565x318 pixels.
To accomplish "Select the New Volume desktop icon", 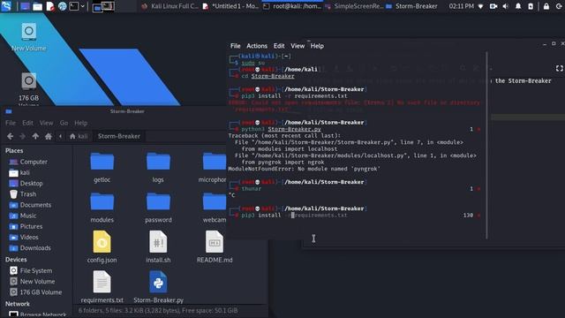I will coord(29,37).
